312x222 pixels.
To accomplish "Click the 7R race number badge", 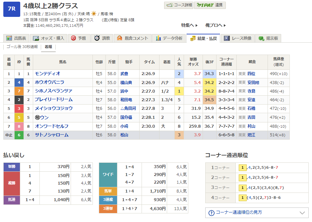I will [12, 9].
